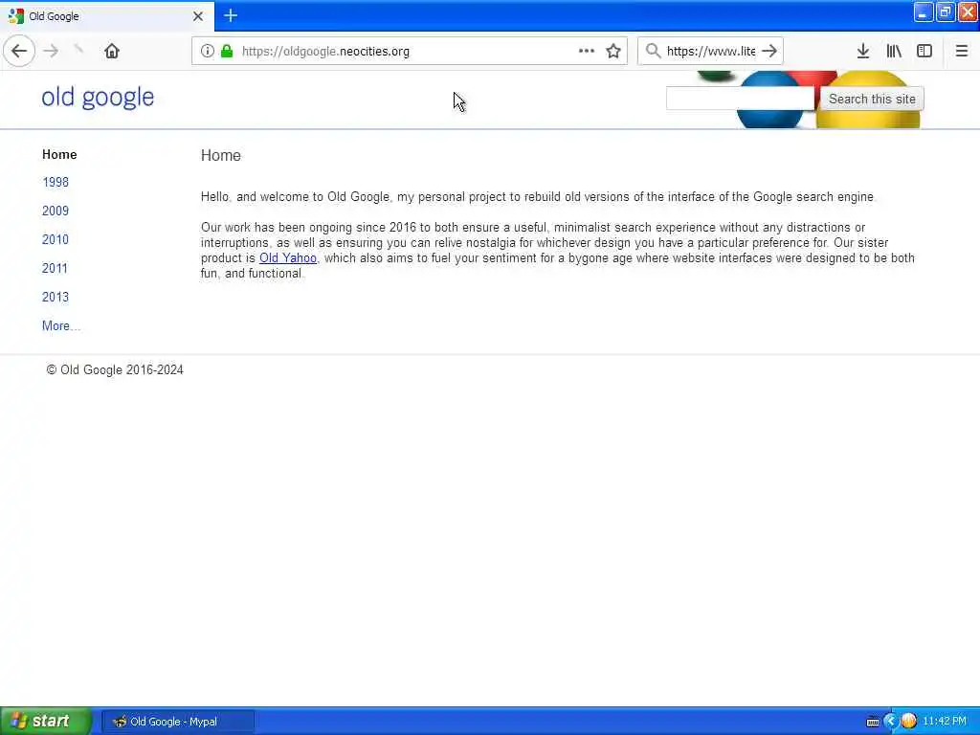This screenshot has height=735, width=980.
Task: Open the 2010 version link
Action: tap(56, 240)
